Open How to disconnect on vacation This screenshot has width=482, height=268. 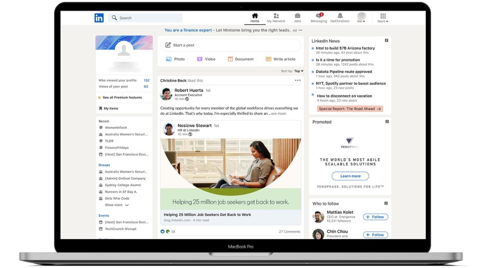344,96
